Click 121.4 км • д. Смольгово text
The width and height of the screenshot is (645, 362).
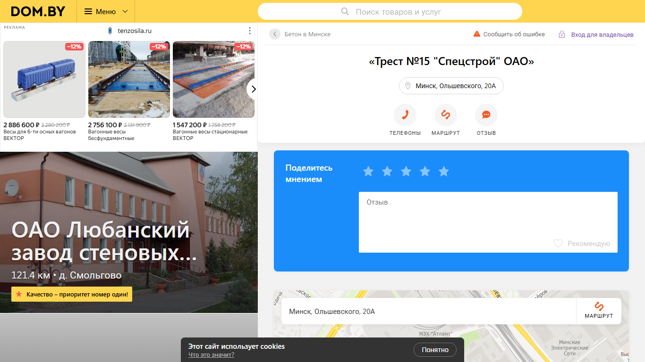click(x=67, y=275)
